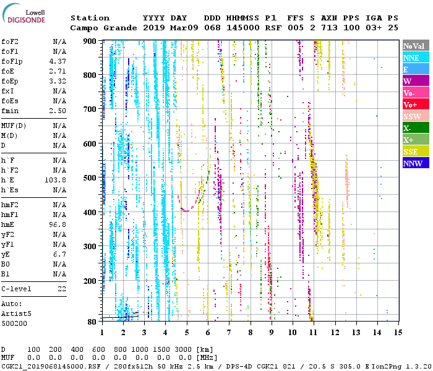Click the year value 2019
The width and height of the screenshot is (433, 371).
pyautogui.click(x=154, y=28)
